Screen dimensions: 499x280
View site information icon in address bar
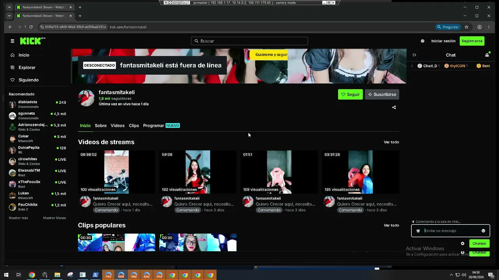click(x=42, y=27)
